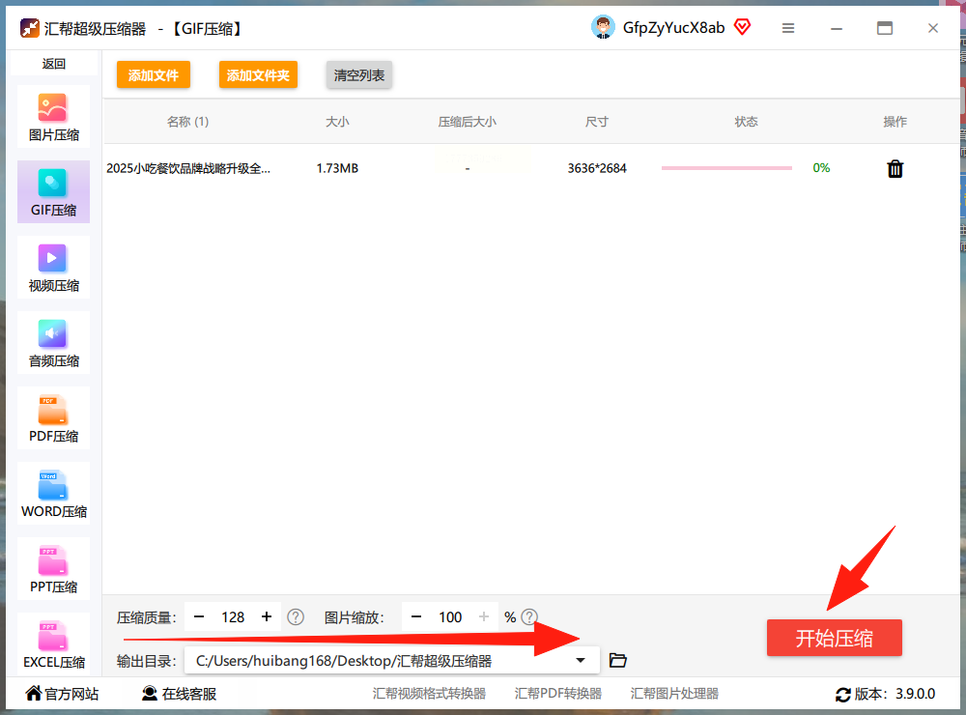The height and width of the screenshot is (715, 966).
Task: Click the 添加文件 button
Action: [x=154, y=75]
